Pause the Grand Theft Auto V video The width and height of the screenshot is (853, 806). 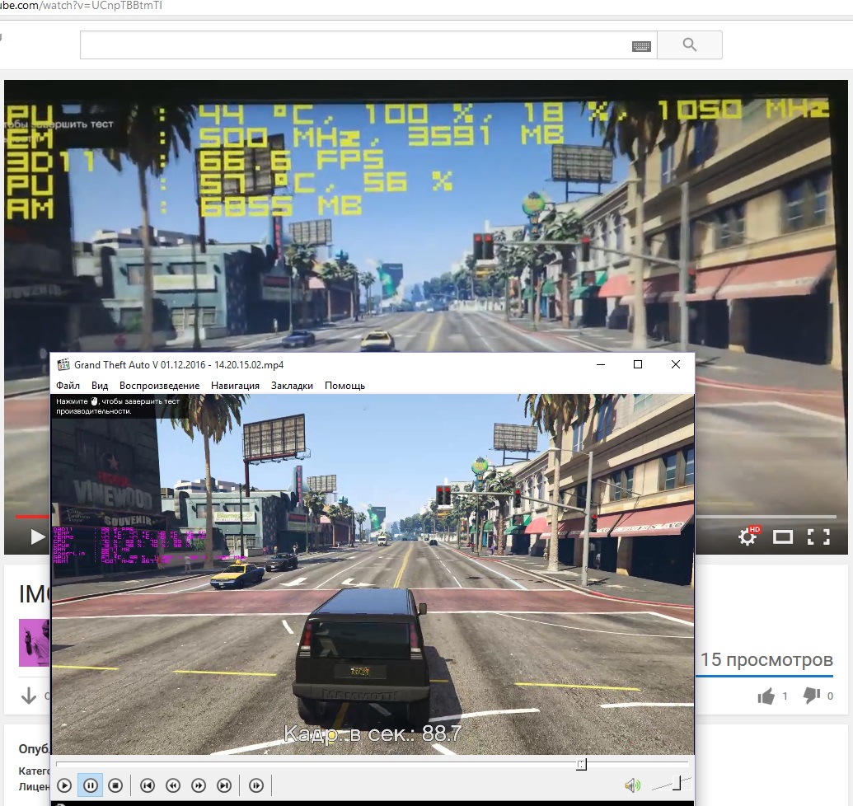tap(91, 785)
